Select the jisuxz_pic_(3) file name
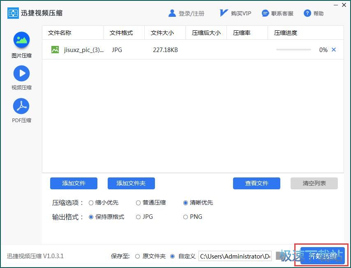This screenshot has height=268, width=351. (x=84, y=50)
